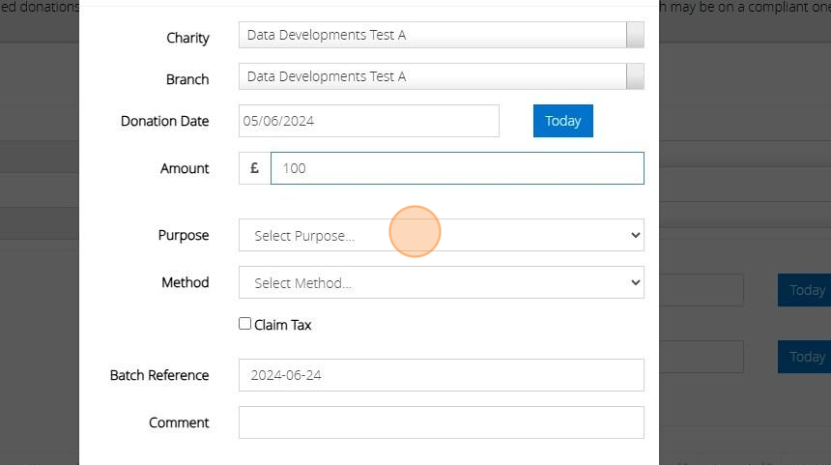Expand the Select Purpose dropdown
This screenshot has height=465, width=831.
point(441,235)
